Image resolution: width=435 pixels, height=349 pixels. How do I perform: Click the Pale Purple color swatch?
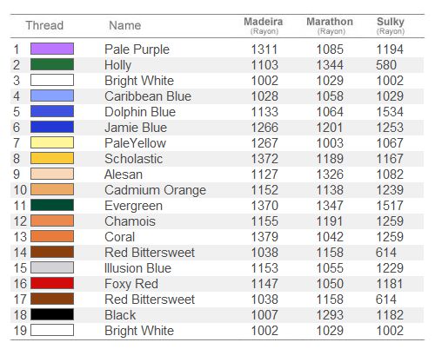pyautogui.click(x=52, y=49)
